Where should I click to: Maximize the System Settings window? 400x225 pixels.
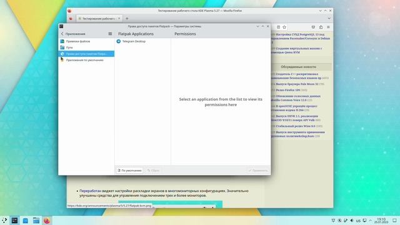[x=262, y=26]
